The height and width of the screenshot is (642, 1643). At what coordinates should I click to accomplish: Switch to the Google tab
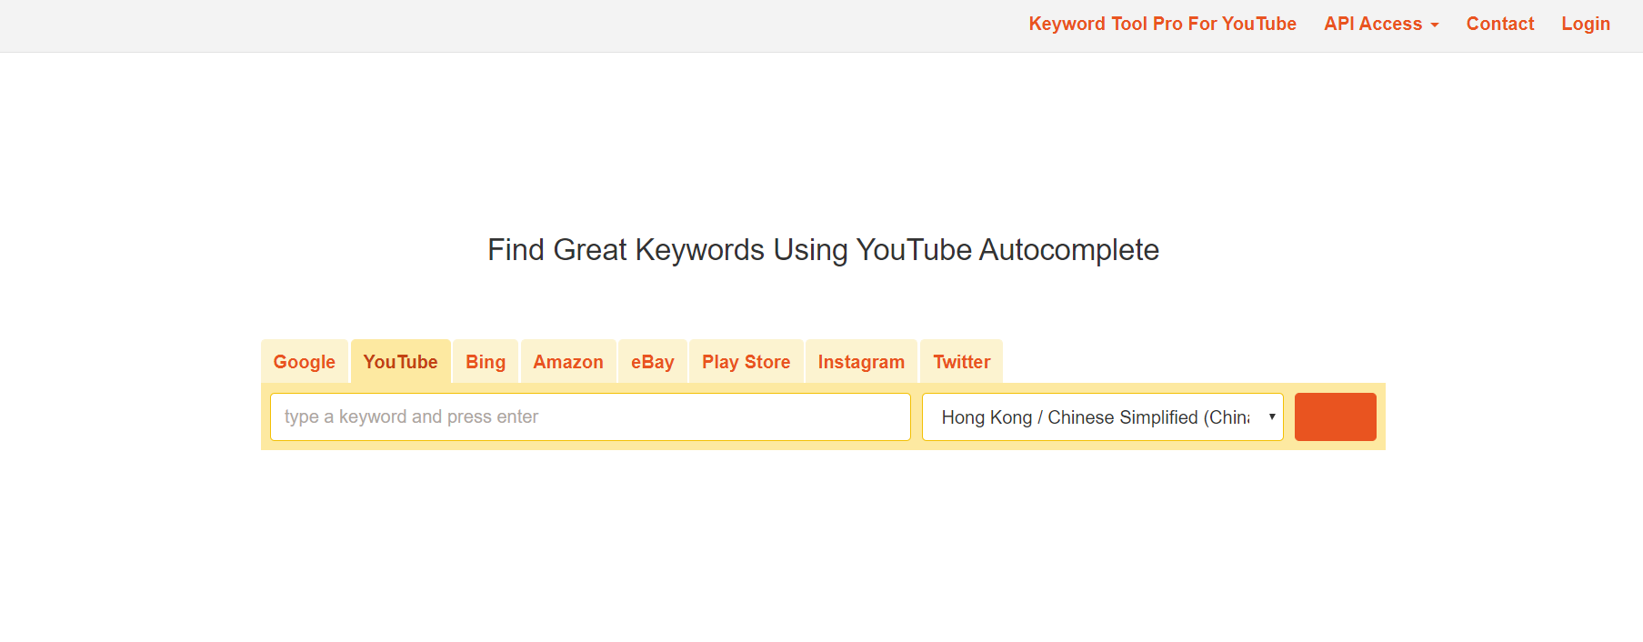[x=304, y=362]
